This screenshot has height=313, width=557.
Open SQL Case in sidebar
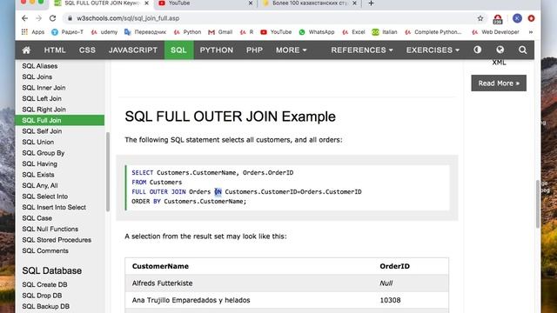click(37, 218)
